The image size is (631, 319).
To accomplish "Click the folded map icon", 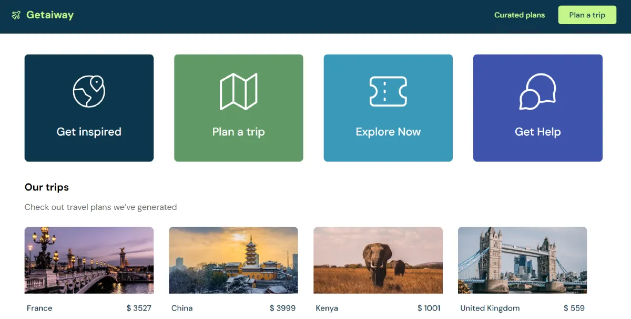I will (x=238, y=91).
